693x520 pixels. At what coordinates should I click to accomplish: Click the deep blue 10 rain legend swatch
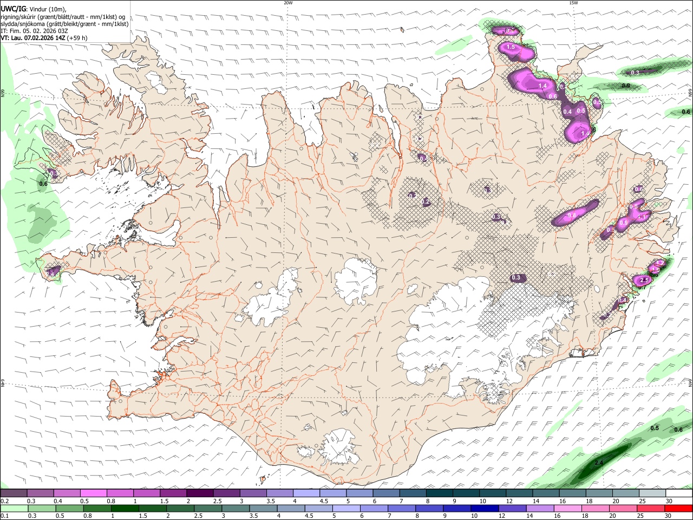(486, 508)
